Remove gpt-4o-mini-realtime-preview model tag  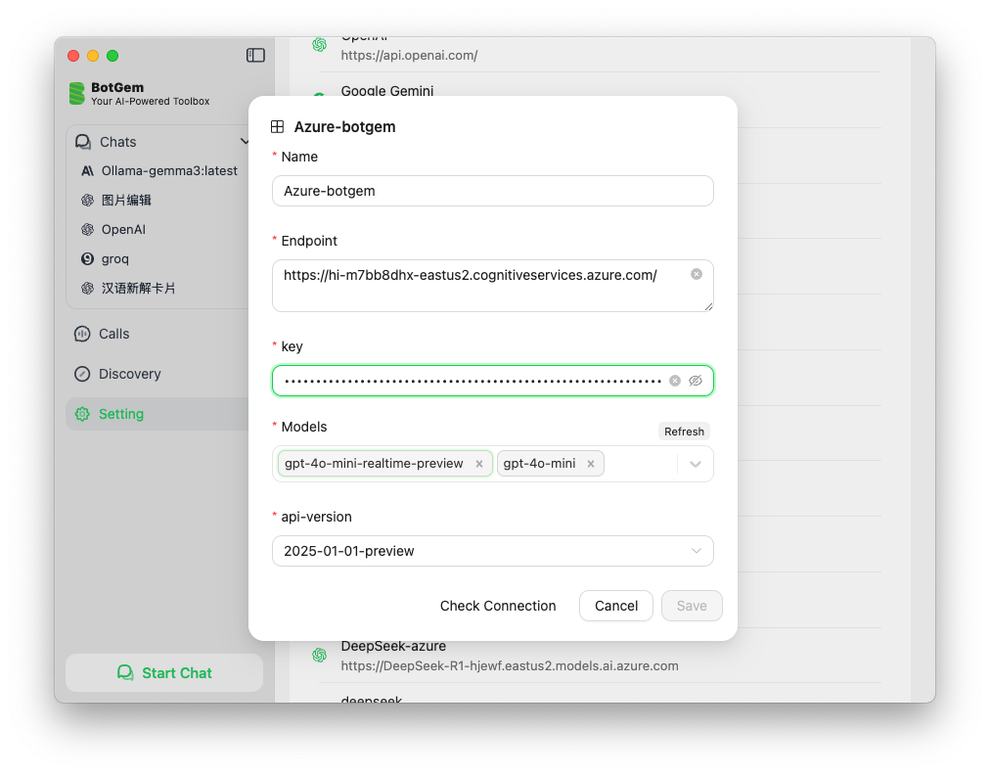(x=479, y=464)
